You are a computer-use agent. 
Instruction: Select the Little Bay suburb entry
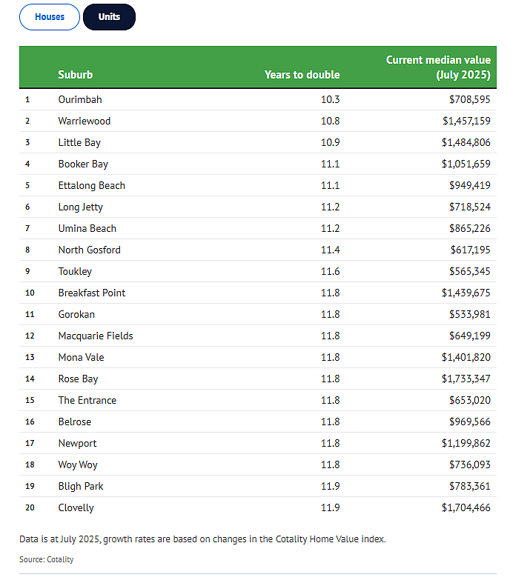click(79, 143)
